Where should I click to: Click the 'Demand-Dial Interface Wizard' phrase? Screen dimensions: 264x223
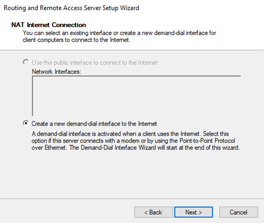click(118, 148)
